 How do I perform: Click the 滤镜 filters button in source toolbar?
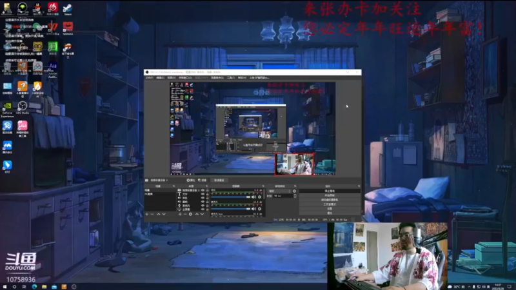coord(202,180)
